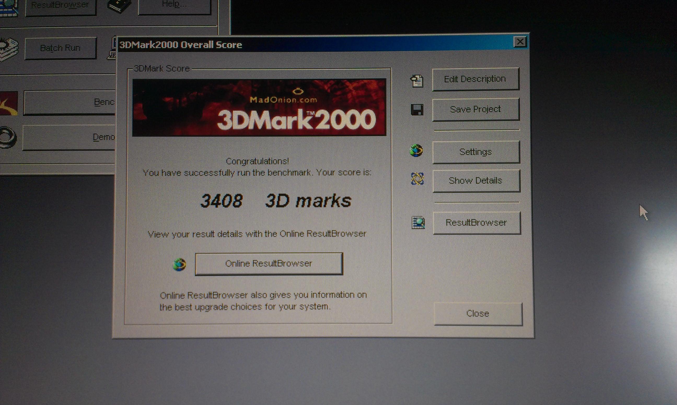Screen dimensions: 677x405
Task: Click the globe icon beside Settings
Action: 416,151
